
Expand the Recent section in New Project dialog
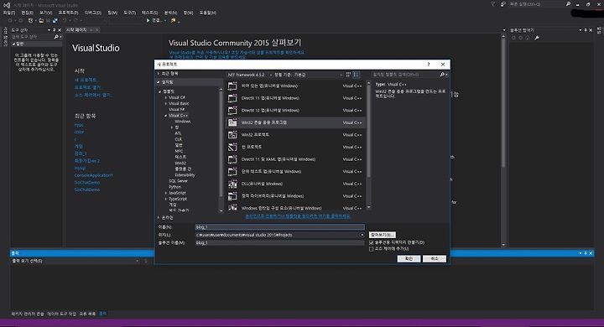pyautogui.click(x=159, y=73)
